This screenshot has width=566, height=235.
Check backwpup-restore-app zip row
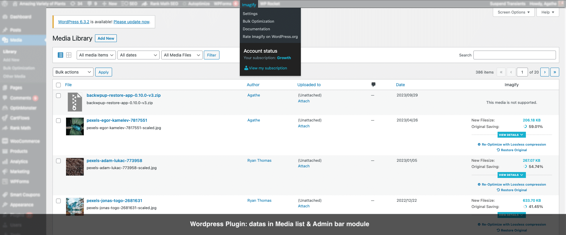coord(58,96)
